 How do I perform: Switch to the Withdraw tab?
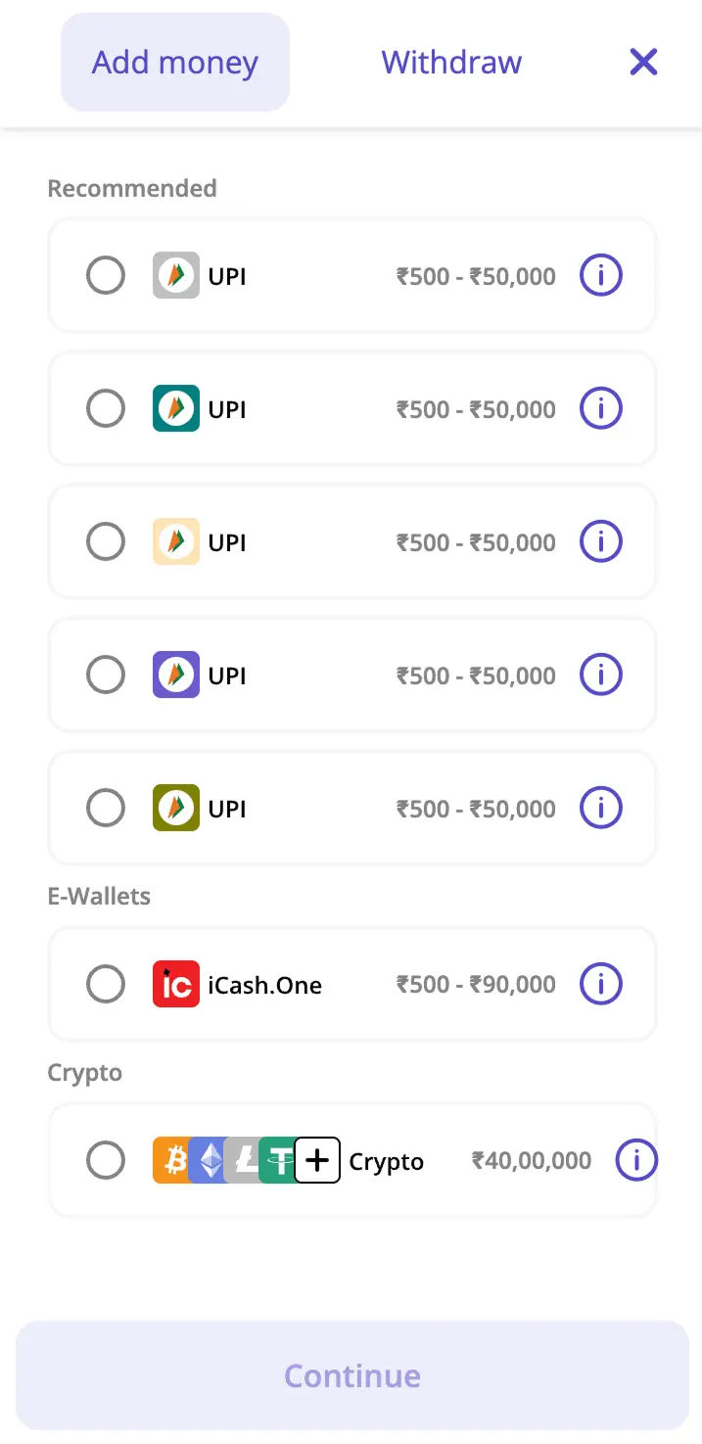451,62
